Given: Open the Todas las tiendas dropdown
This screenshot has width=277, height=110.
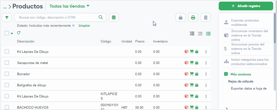Looking at the screenshot, I should click(69, 6).
